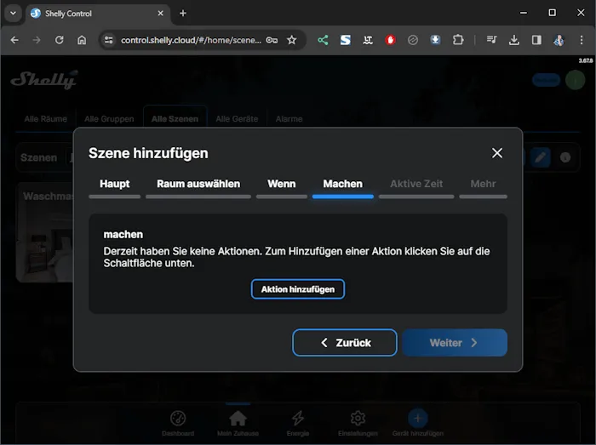The width and height of the screenshot is (596, 445).
Task: Open the browser extensions puzzle icon
Action: pyautogui.click(x=458, y=40)
